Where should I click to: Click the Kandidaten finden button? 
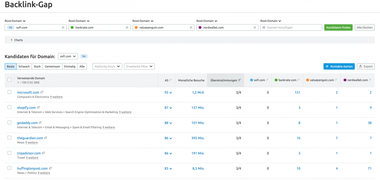[x=338, y=27]
